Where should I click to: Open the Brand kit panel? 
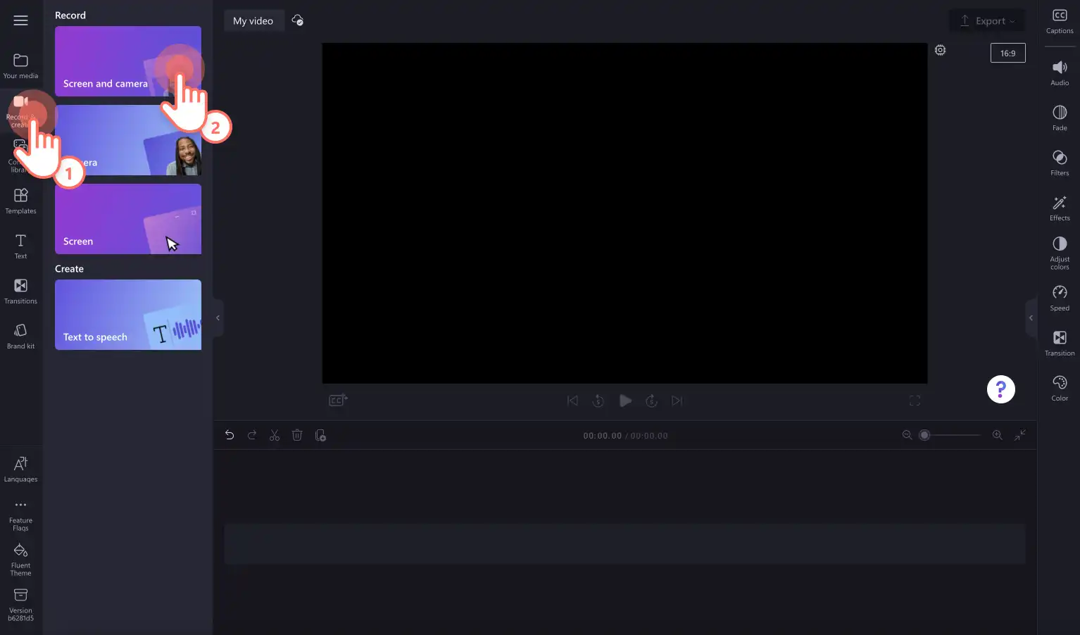(20, 337)
